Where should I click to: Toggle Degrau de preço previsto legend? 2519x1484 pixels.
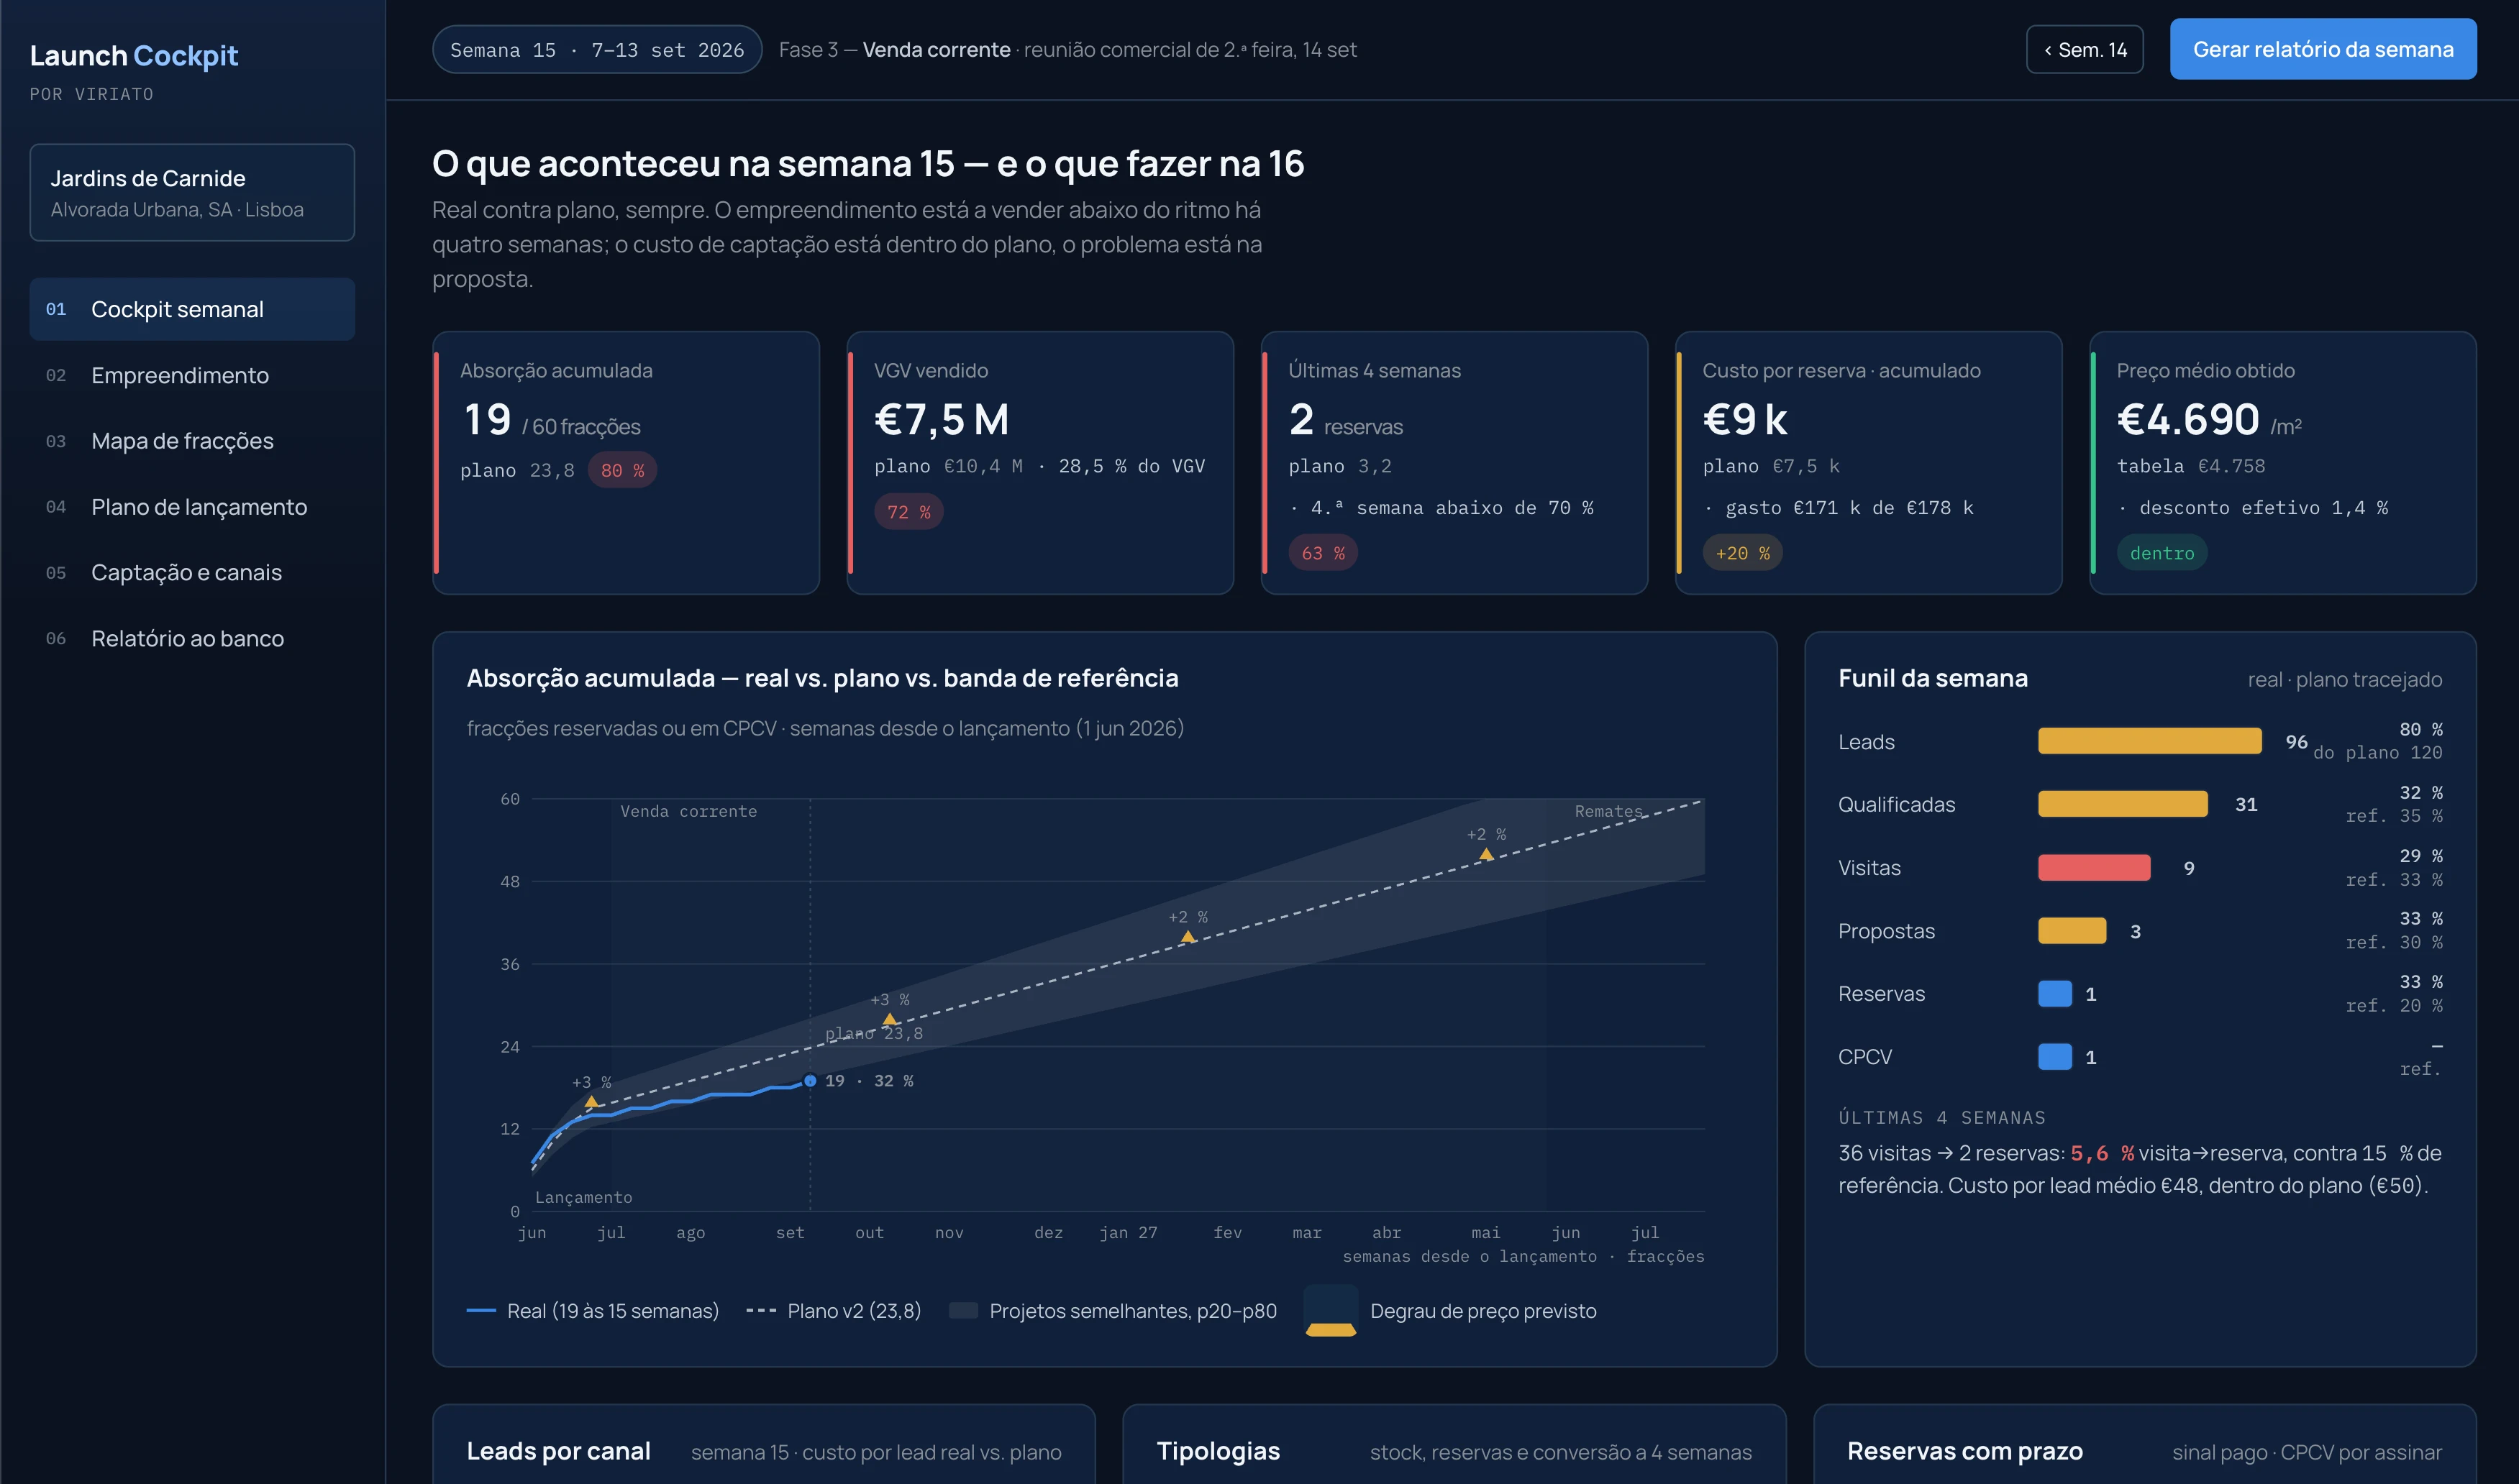1451,1311
